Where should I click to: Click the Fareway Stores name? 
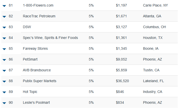tap(35, 48)
